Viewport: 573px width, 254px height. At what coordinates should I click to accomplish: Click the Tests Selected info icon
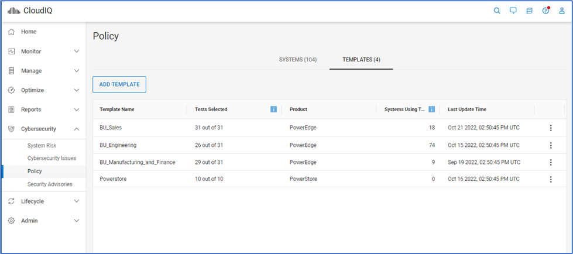[273, 109]
